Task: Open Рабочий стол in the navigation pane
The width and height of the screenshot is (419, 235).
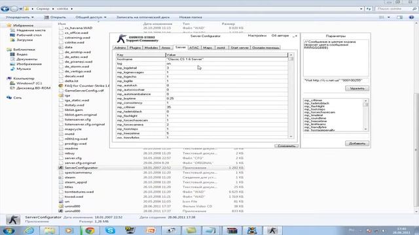Action: [x=29, y=35]
